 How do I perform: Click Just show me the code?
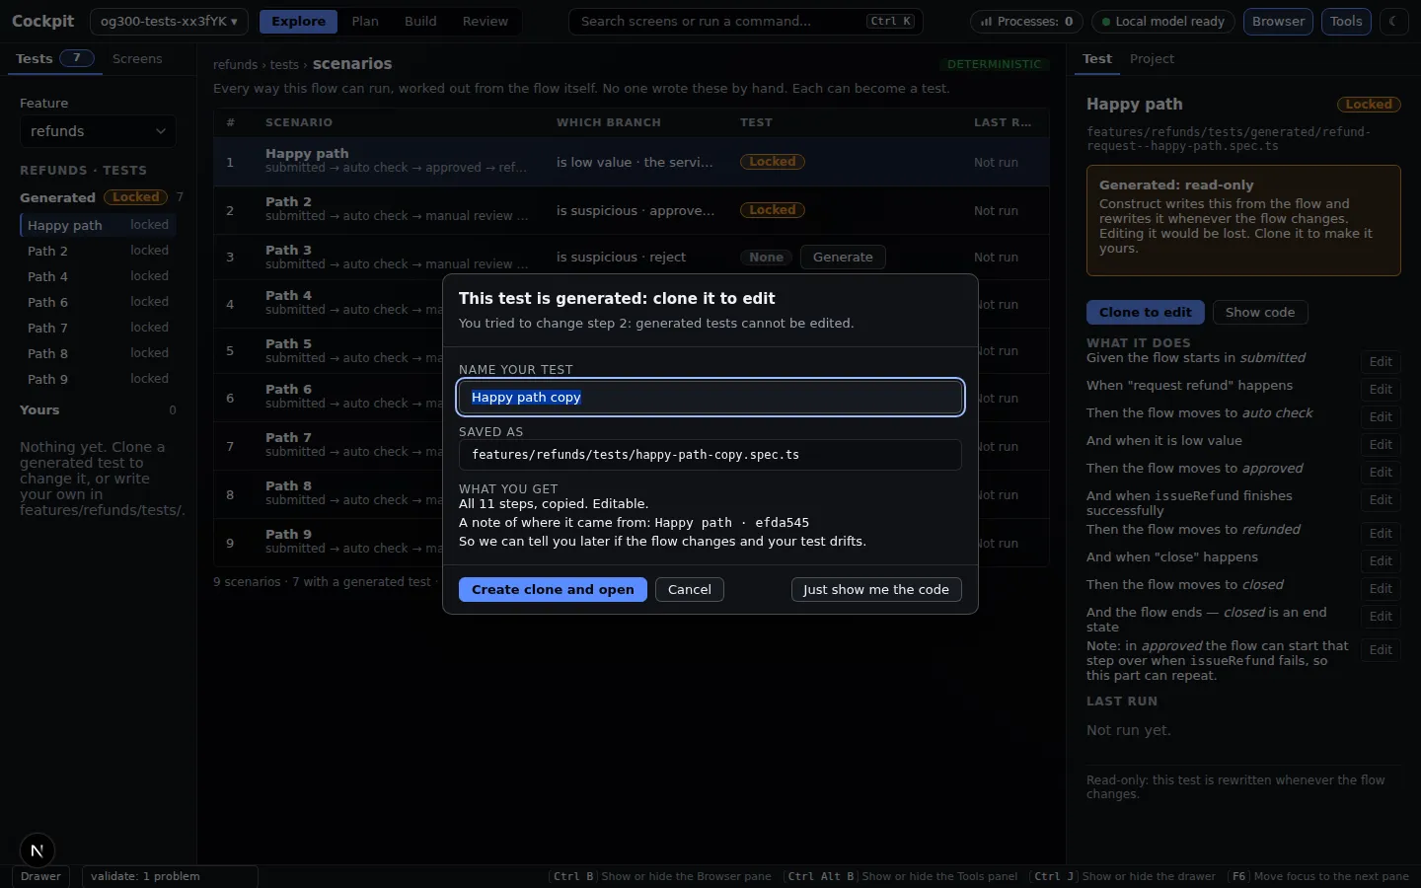876,589
